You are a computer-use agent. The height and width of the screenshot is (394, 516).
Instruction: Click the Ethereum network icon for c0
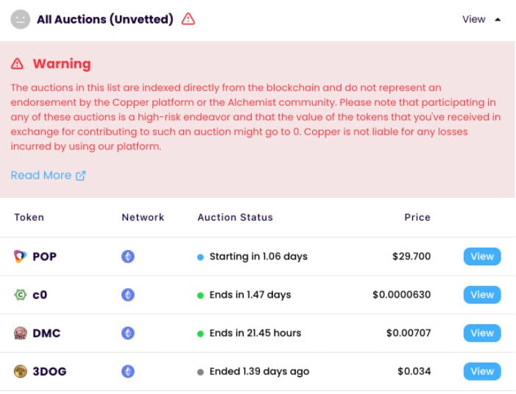tap(128, 295)
